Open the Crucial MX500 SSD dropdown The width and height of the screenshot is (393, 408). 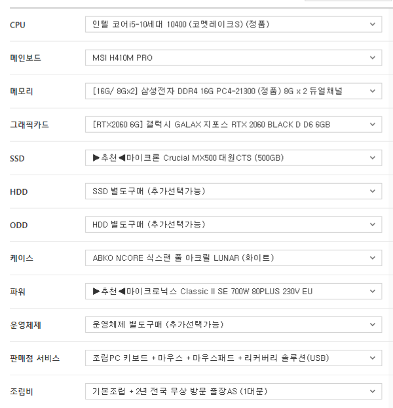click(233, 158)
